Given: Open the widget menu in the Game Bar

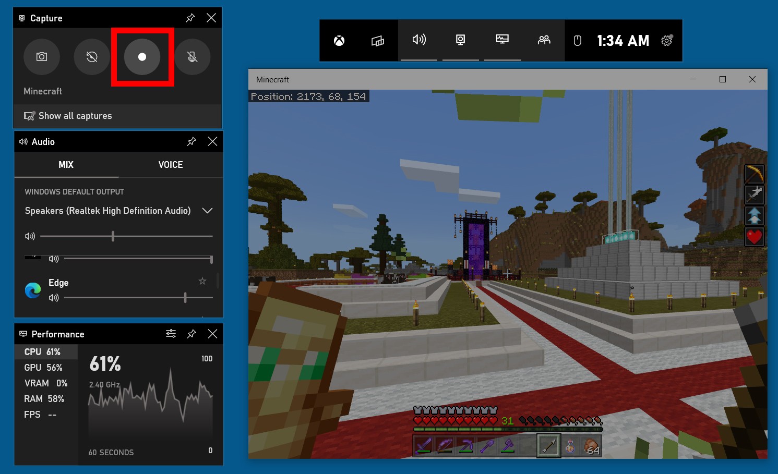Looking at the screenshot, I should [378, 41].
